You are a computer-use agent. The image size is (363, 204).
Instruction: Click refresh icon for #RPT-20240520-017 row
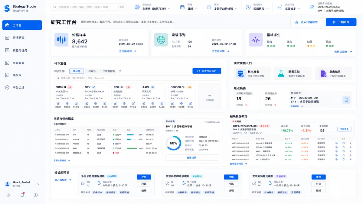coord(343,147)
